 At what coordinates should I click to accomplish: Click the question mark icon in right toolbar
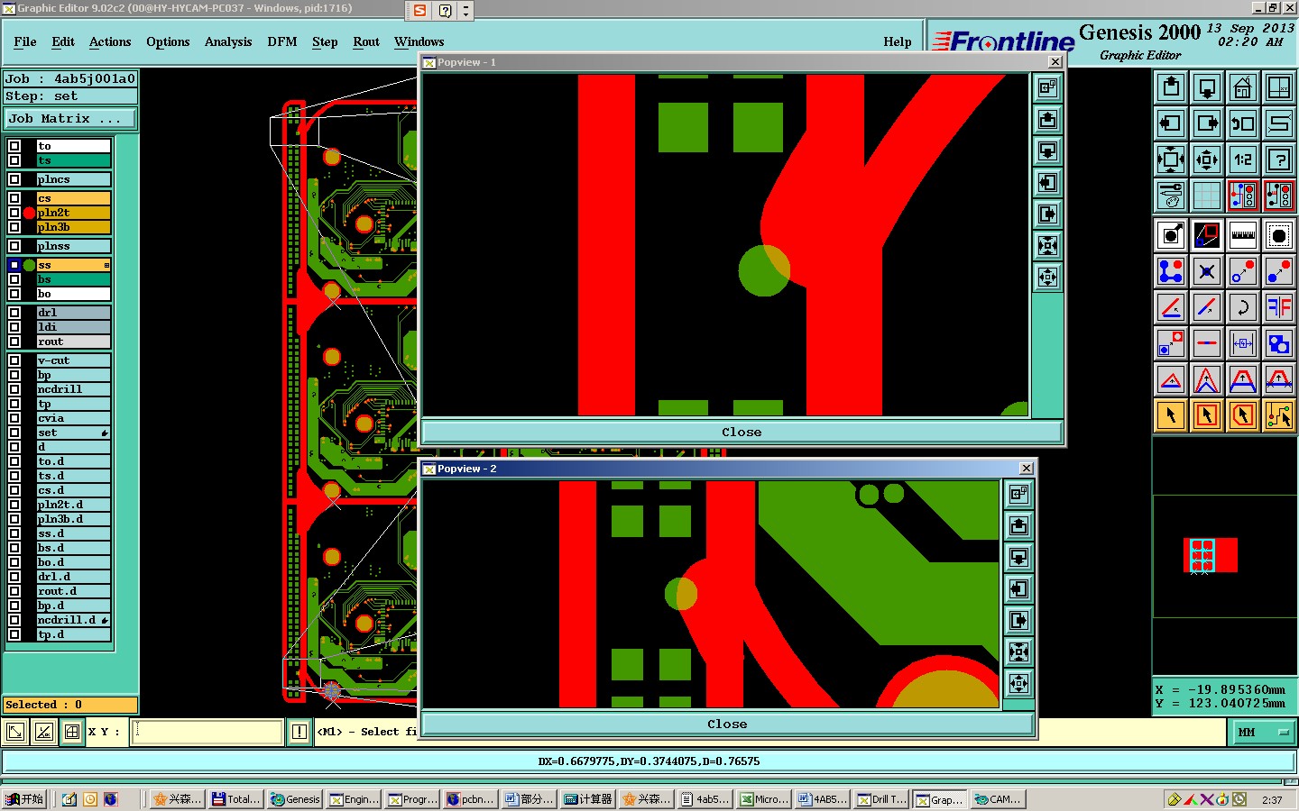coord(1279,159)
